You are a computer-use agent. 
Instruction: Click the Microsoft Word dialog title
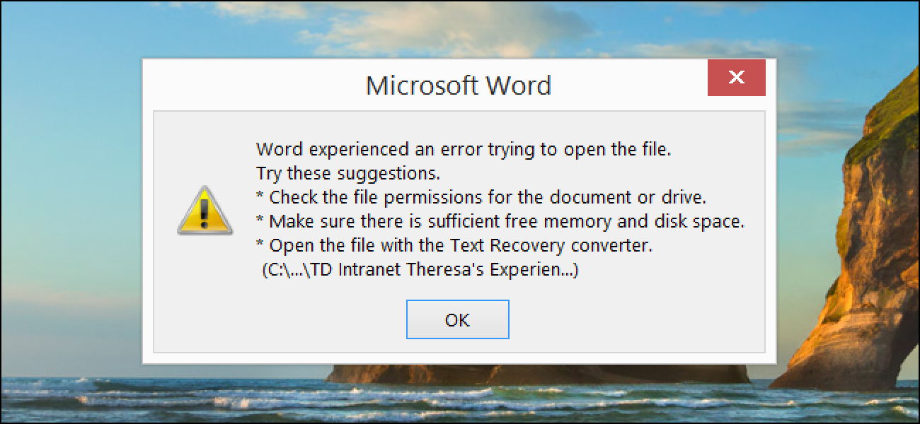coord(458,86)
